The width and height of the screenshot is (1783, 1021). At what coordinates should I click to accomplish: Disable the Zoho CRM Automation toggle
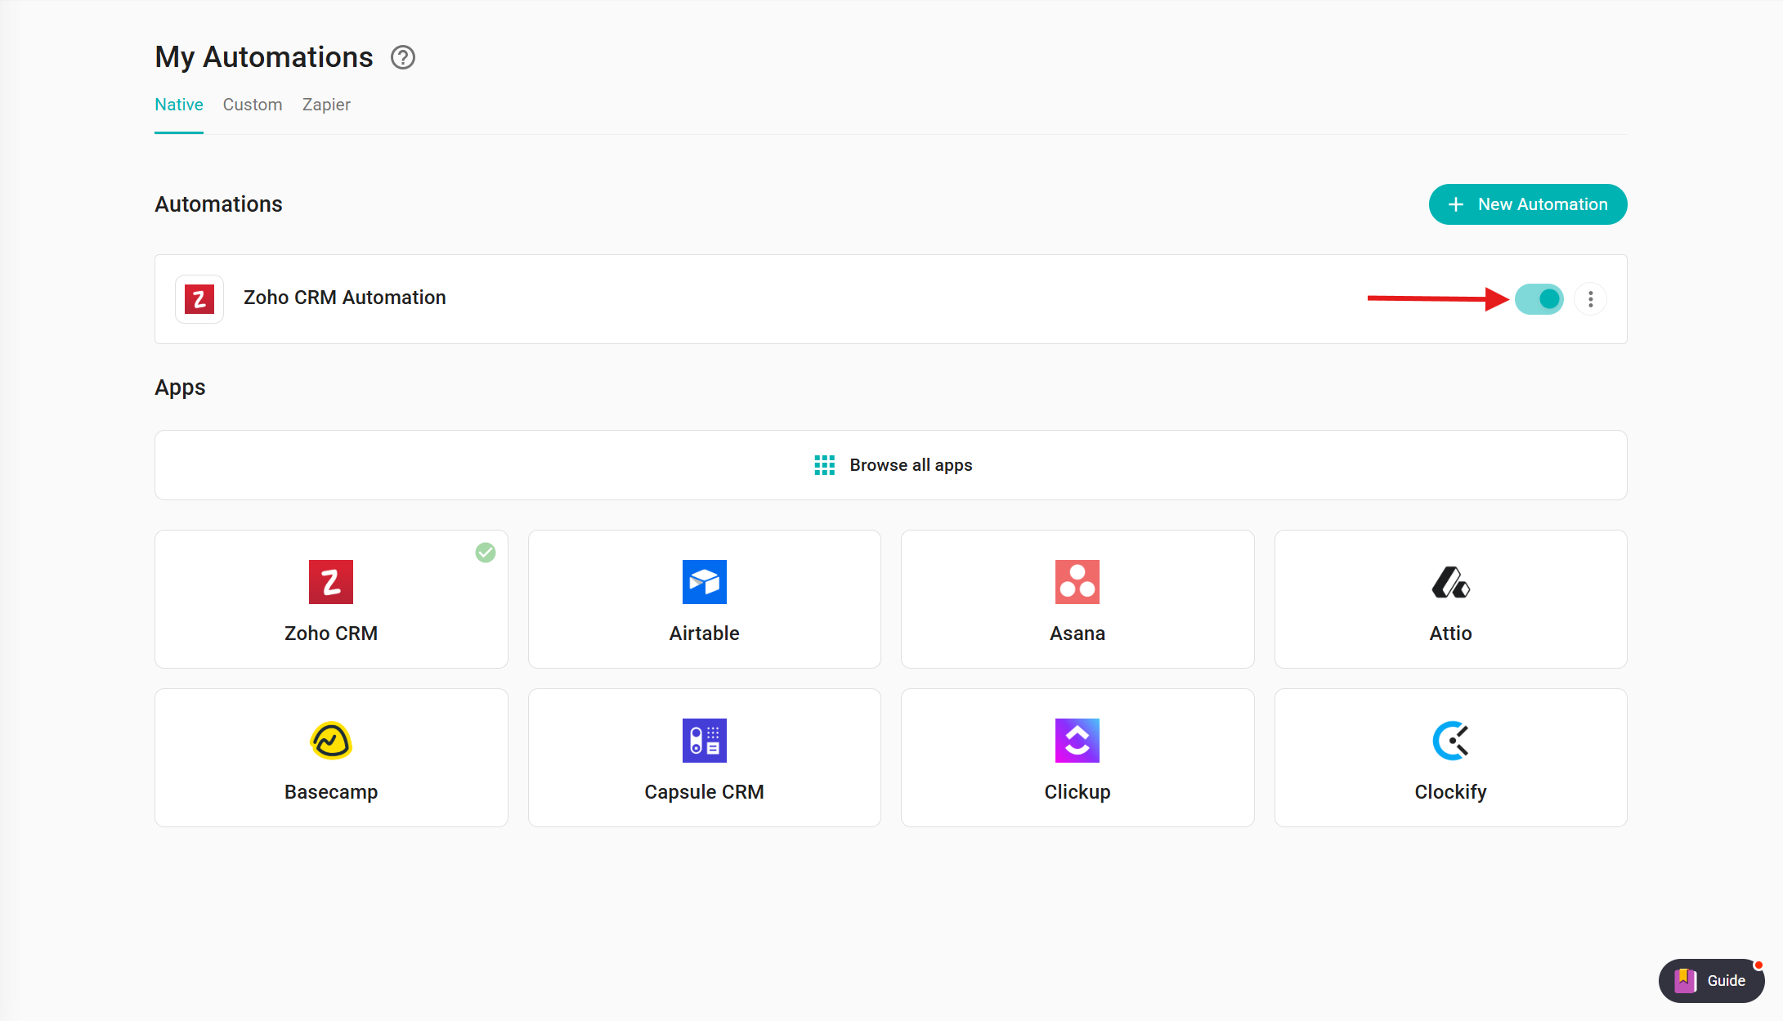[x=1539, y=299]
